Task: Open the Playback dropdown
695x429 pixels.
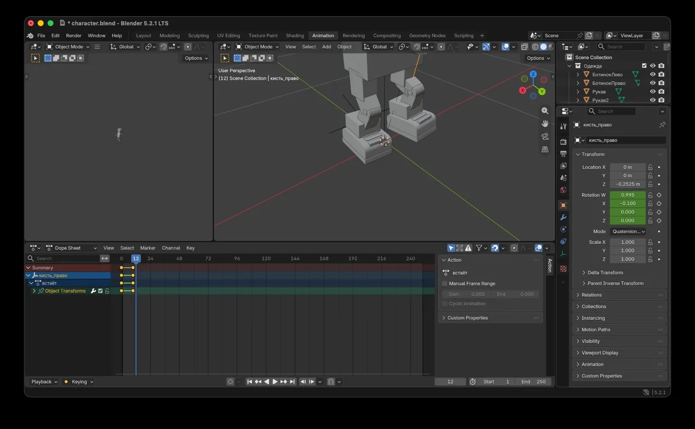Action: tap(44, 382)
